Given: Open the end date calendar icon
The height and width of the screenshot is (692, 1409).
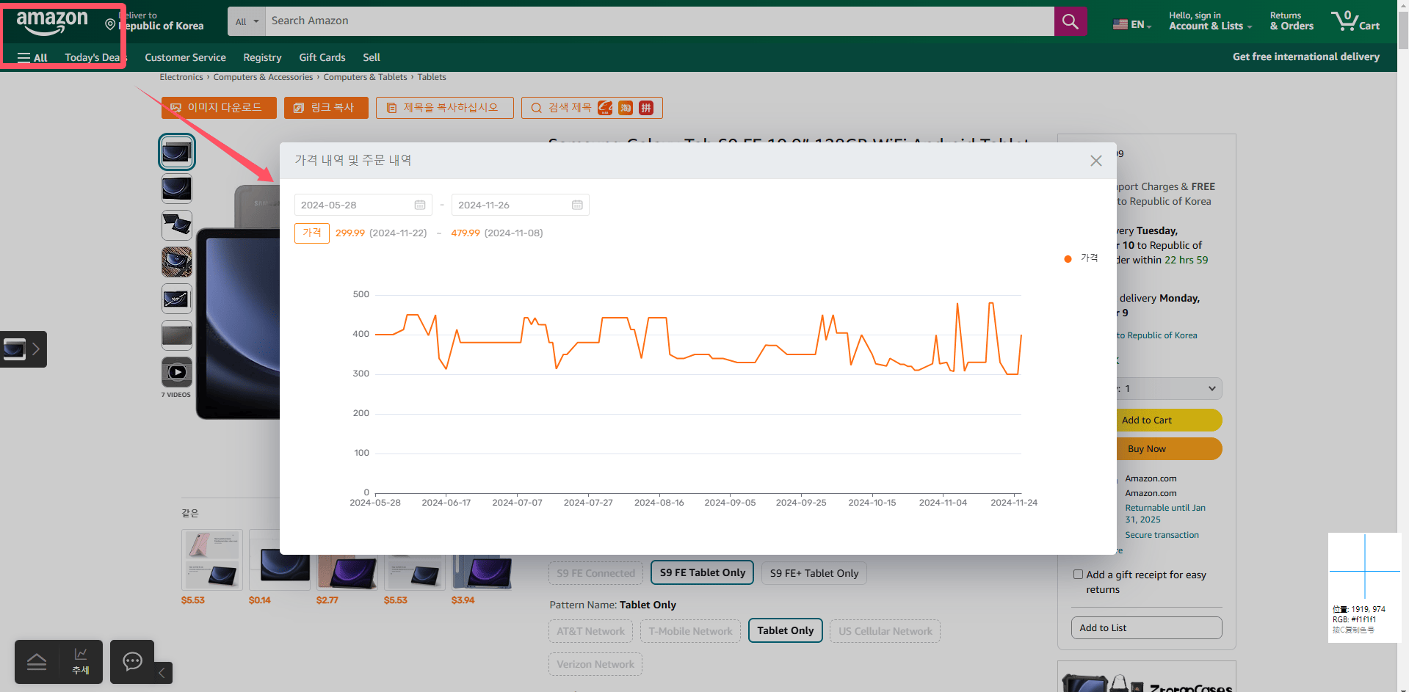Looking at the screenshot, I should (x=577, y=205).
